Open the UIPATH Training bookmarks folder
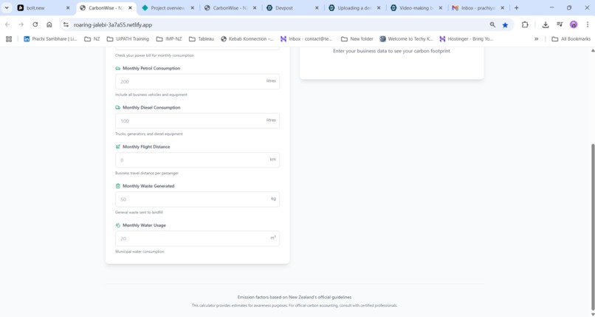This screenshot has width=595, height=317. [x=128, y=38]
